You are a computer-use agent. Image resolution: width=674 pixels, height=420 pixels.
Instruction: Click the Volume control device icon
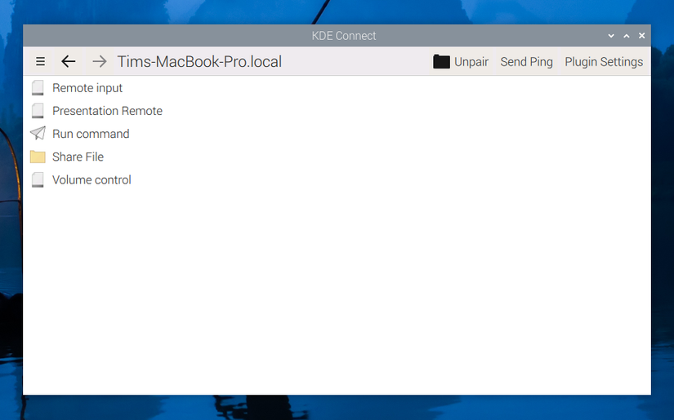(38, 179)
